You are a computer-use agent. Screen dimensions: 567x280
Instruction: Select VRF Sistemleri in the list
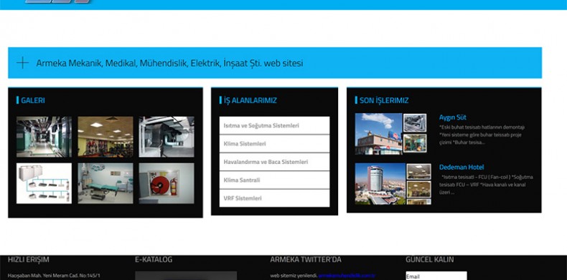[x=274, y=198]
